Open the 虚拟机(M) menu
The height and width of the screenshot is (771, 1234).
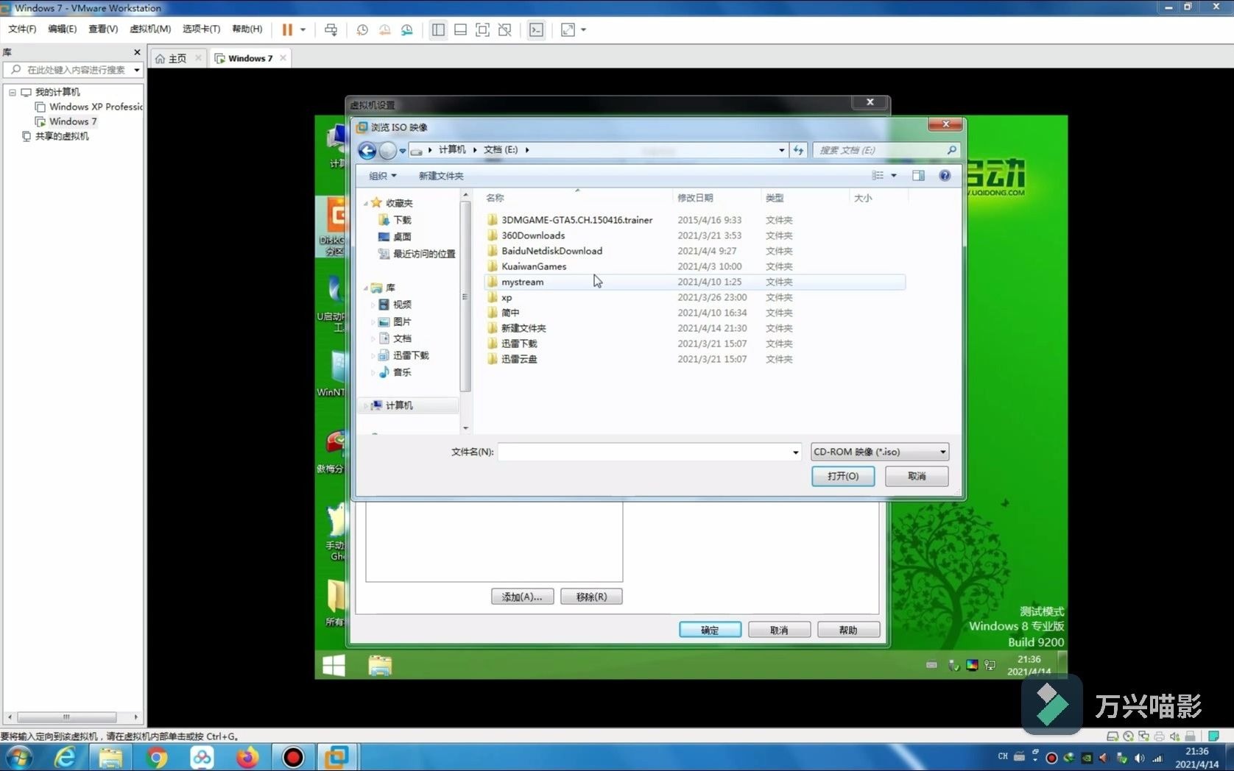(150, 29)
